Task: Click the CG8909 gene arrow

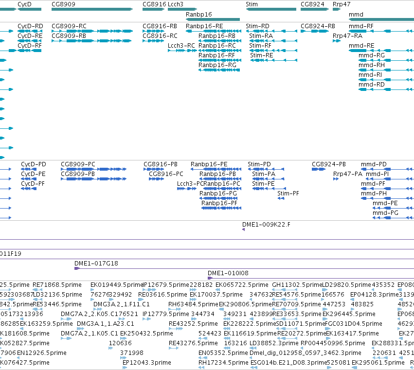Action: (x=92, y=9)
